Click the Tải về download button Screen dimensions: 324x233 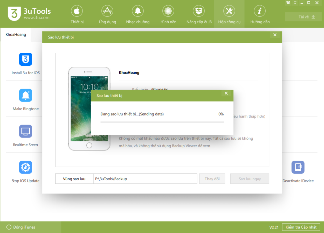[x=303, y=17]
